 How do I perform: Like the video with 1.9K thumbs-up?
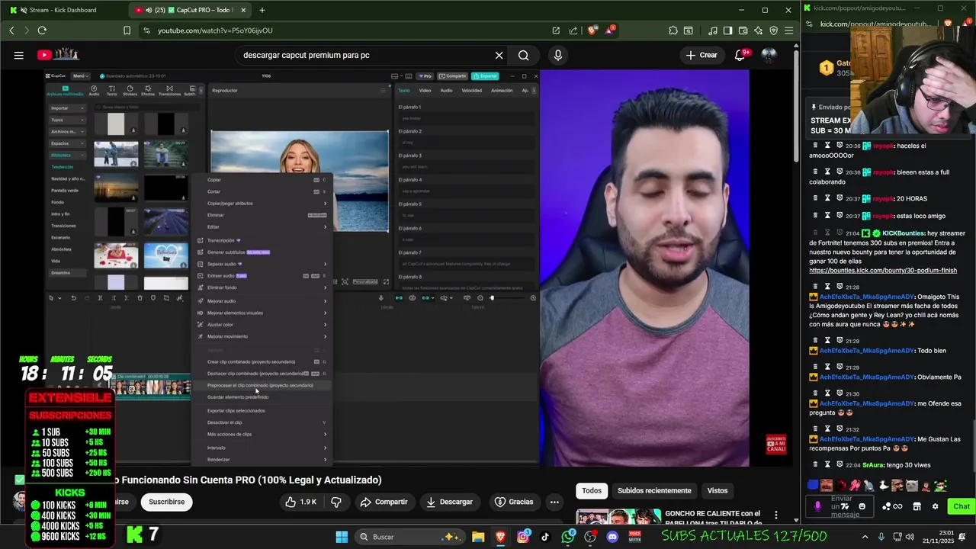pos(300,502)
